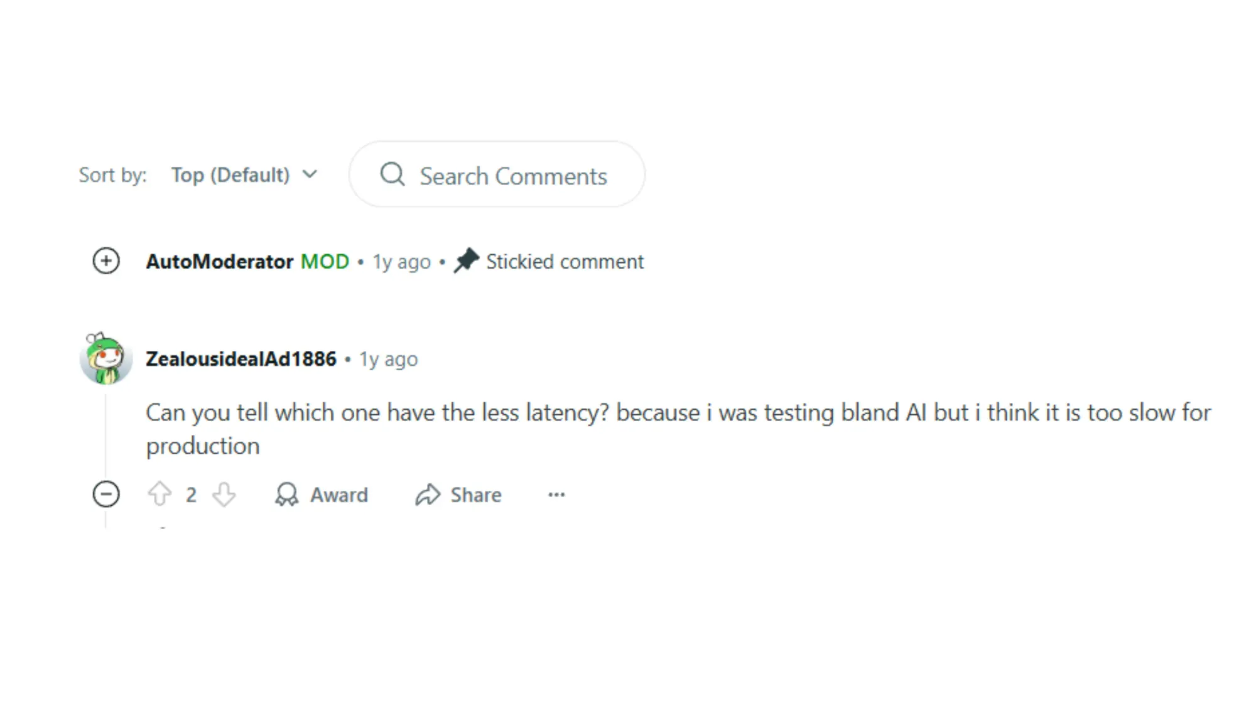1256x706 pixels.
Task: Open ZealousidealAd1886's profile
Action: click(242, 358)
